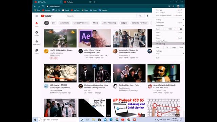Image resolution: width=217 pixels, height=122 pixels.
Task: Open Downloads from Chrome menu
Action: 168,23
